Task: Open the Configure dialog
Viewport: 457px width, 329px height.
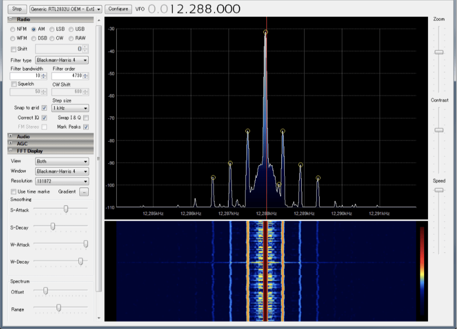Action: click(x=118, y=9)
